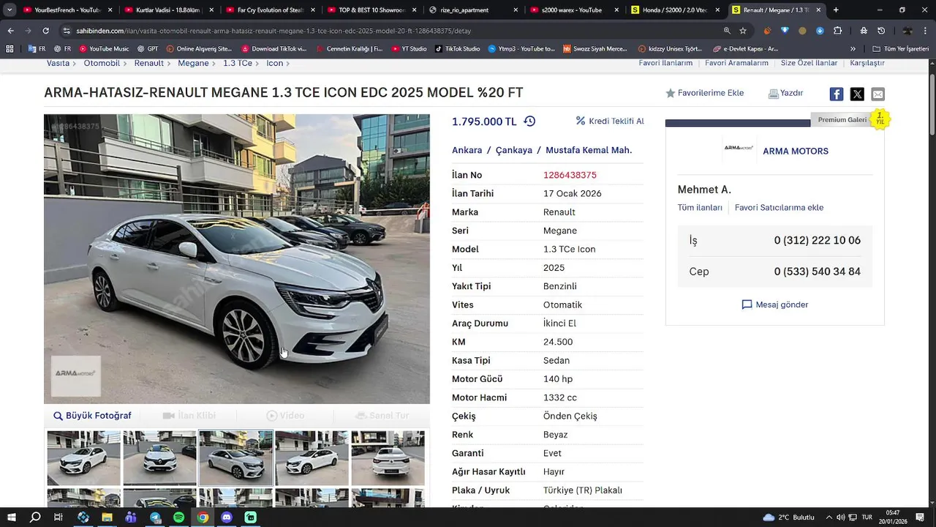Share the listing on Facebook
Image resolution: width=936 pixels, height=527 pixels.
[837, 94]
